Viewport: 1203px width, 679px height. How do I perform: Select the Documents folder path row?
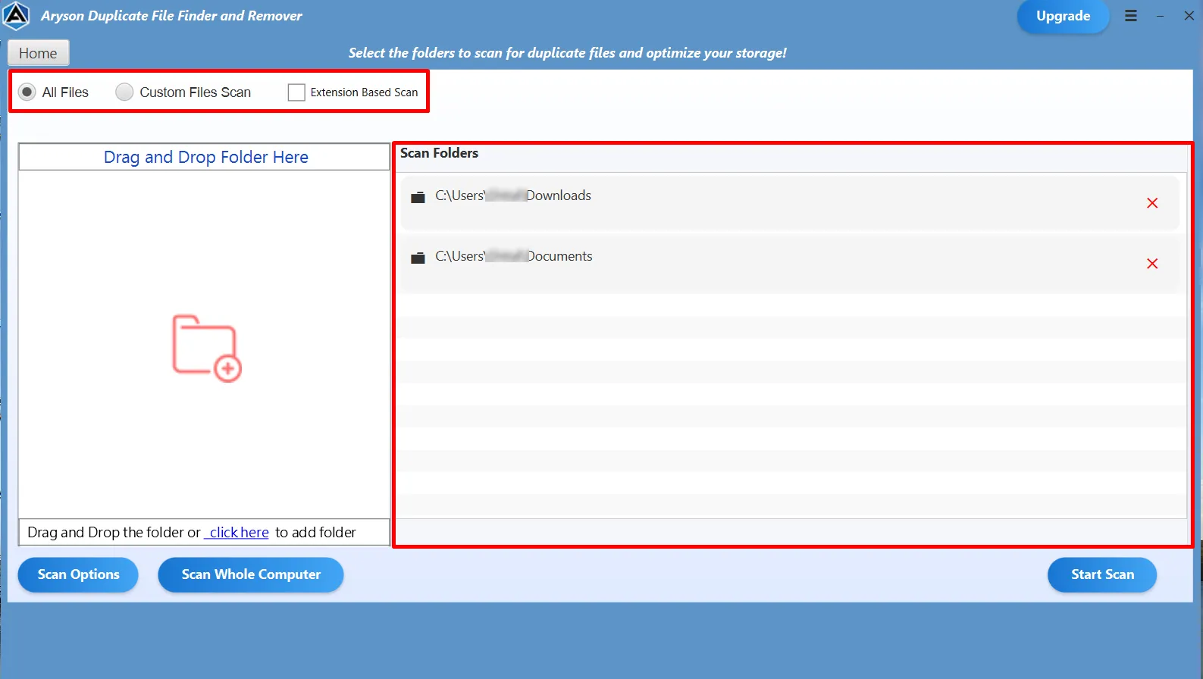pos(790,263)
